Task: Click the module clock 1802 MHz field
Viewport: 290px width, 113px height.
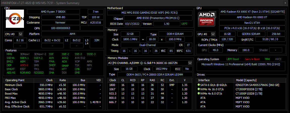Action: pos(161,69)
